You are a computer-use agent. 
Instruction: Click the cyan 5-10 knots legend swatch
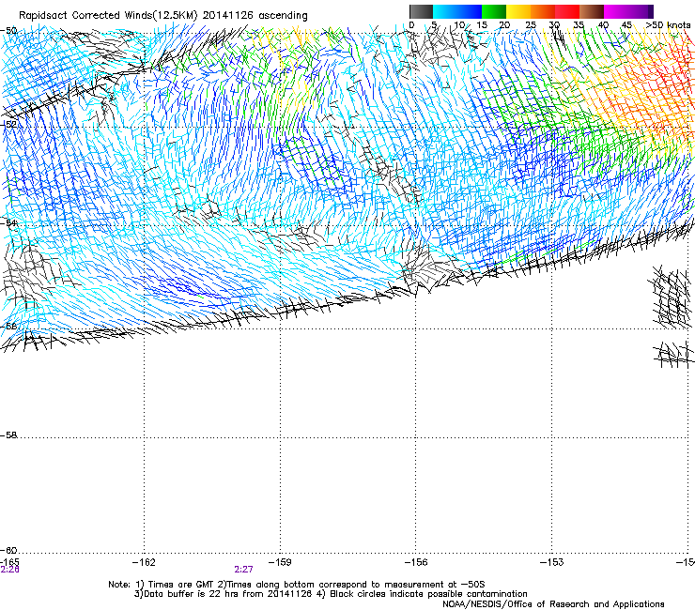click(445, 11)
